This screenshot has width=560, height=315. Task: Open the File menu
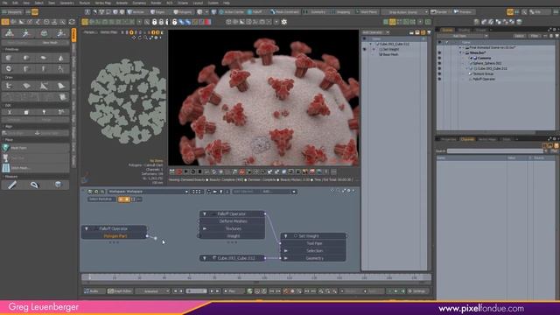pos(5,3)
